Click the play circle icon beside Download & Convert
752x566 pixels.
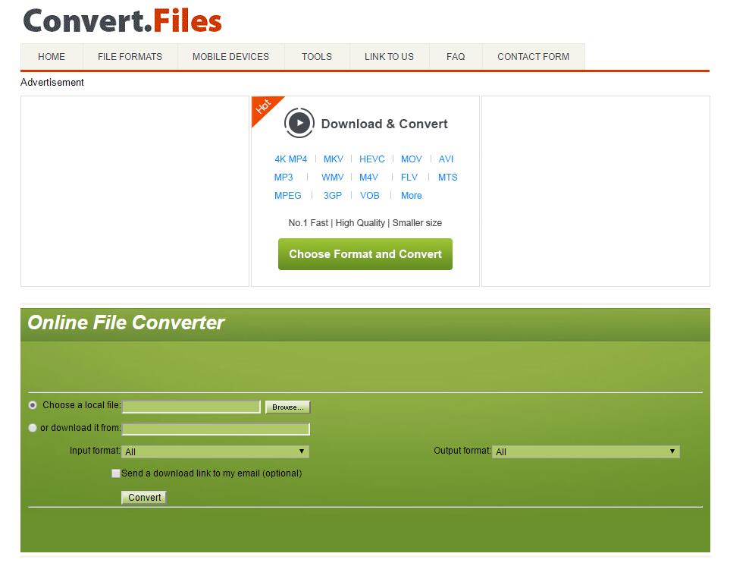click(299, 123)
